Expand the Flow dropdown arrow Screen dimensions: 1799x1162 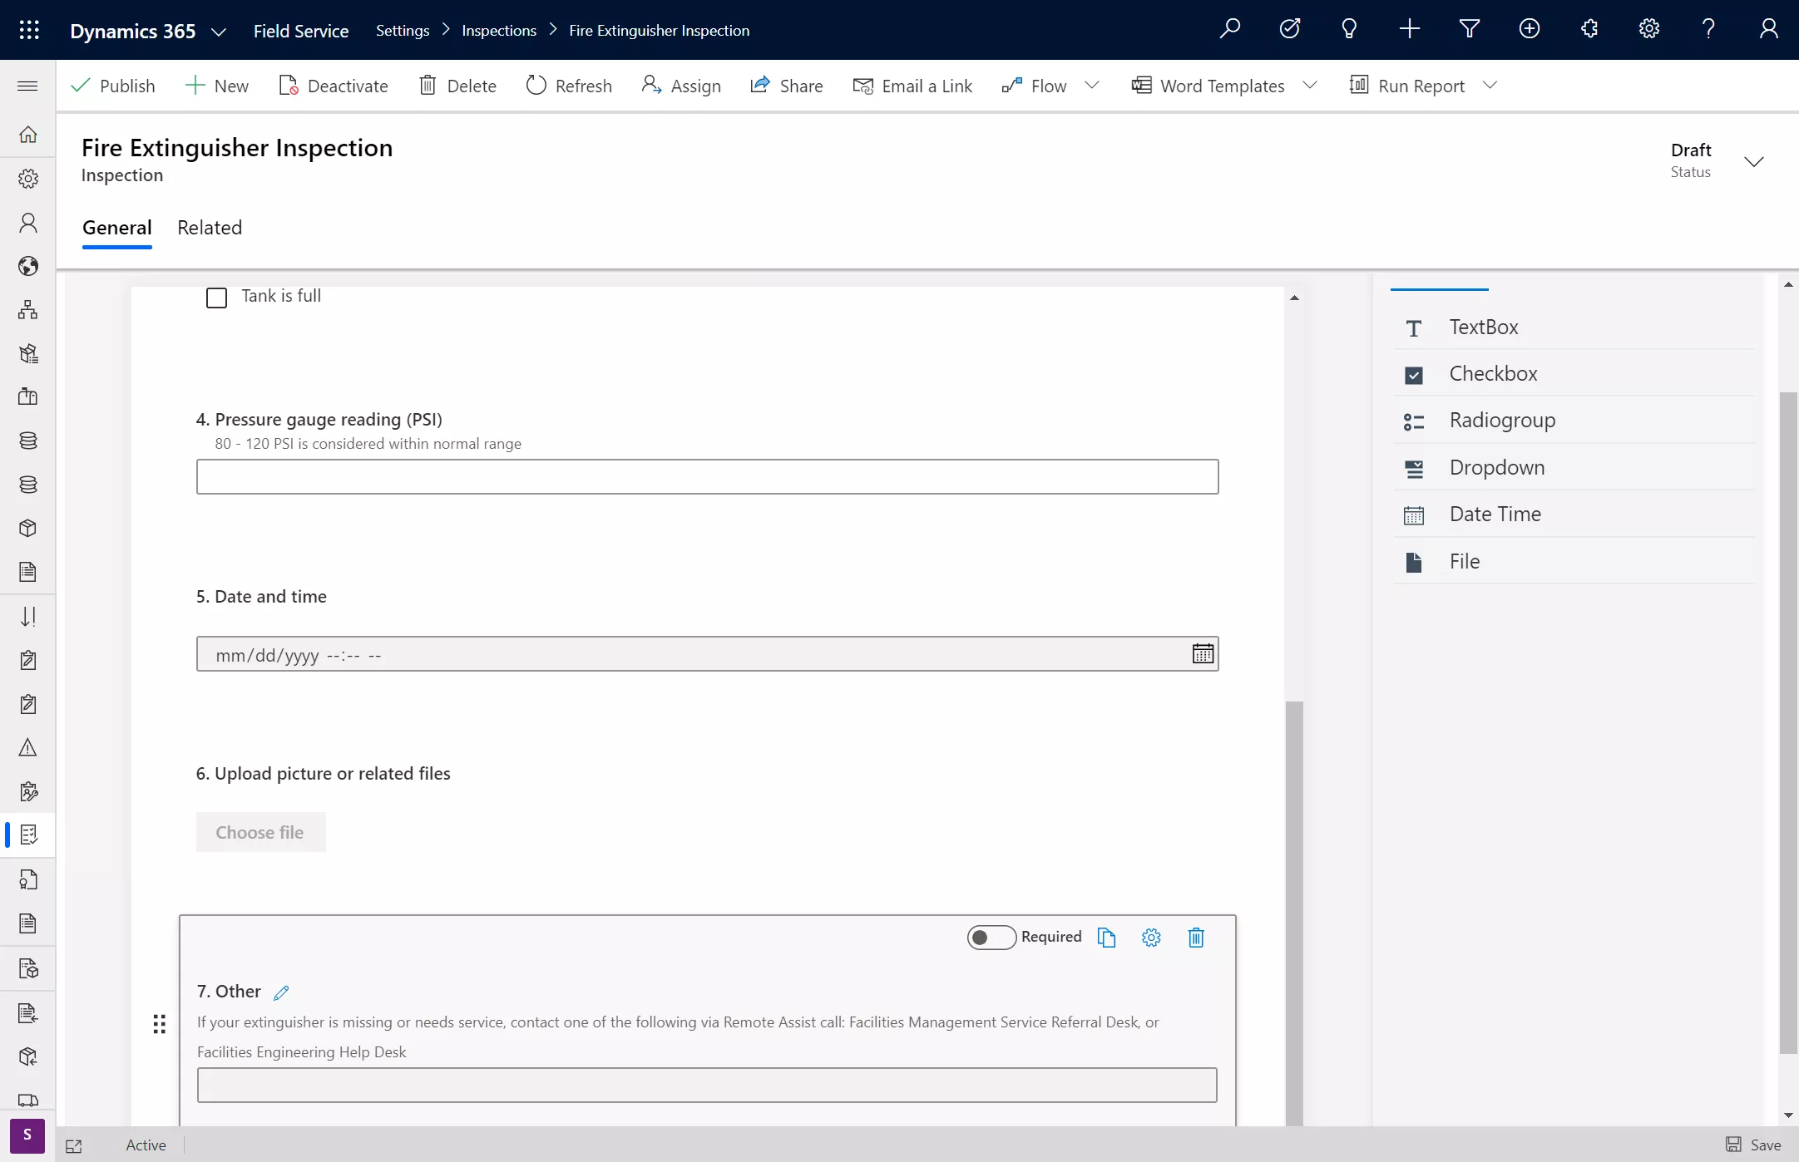click(x=1092, y=86)
